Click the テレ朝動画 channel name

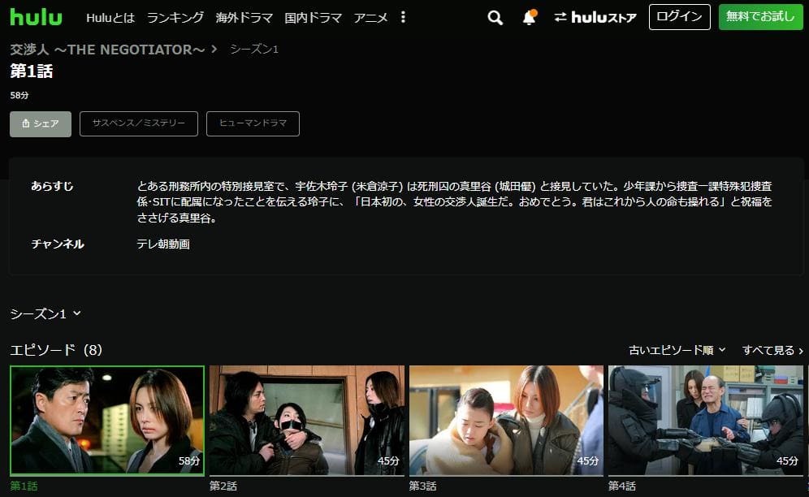click(x=163, y=244)
